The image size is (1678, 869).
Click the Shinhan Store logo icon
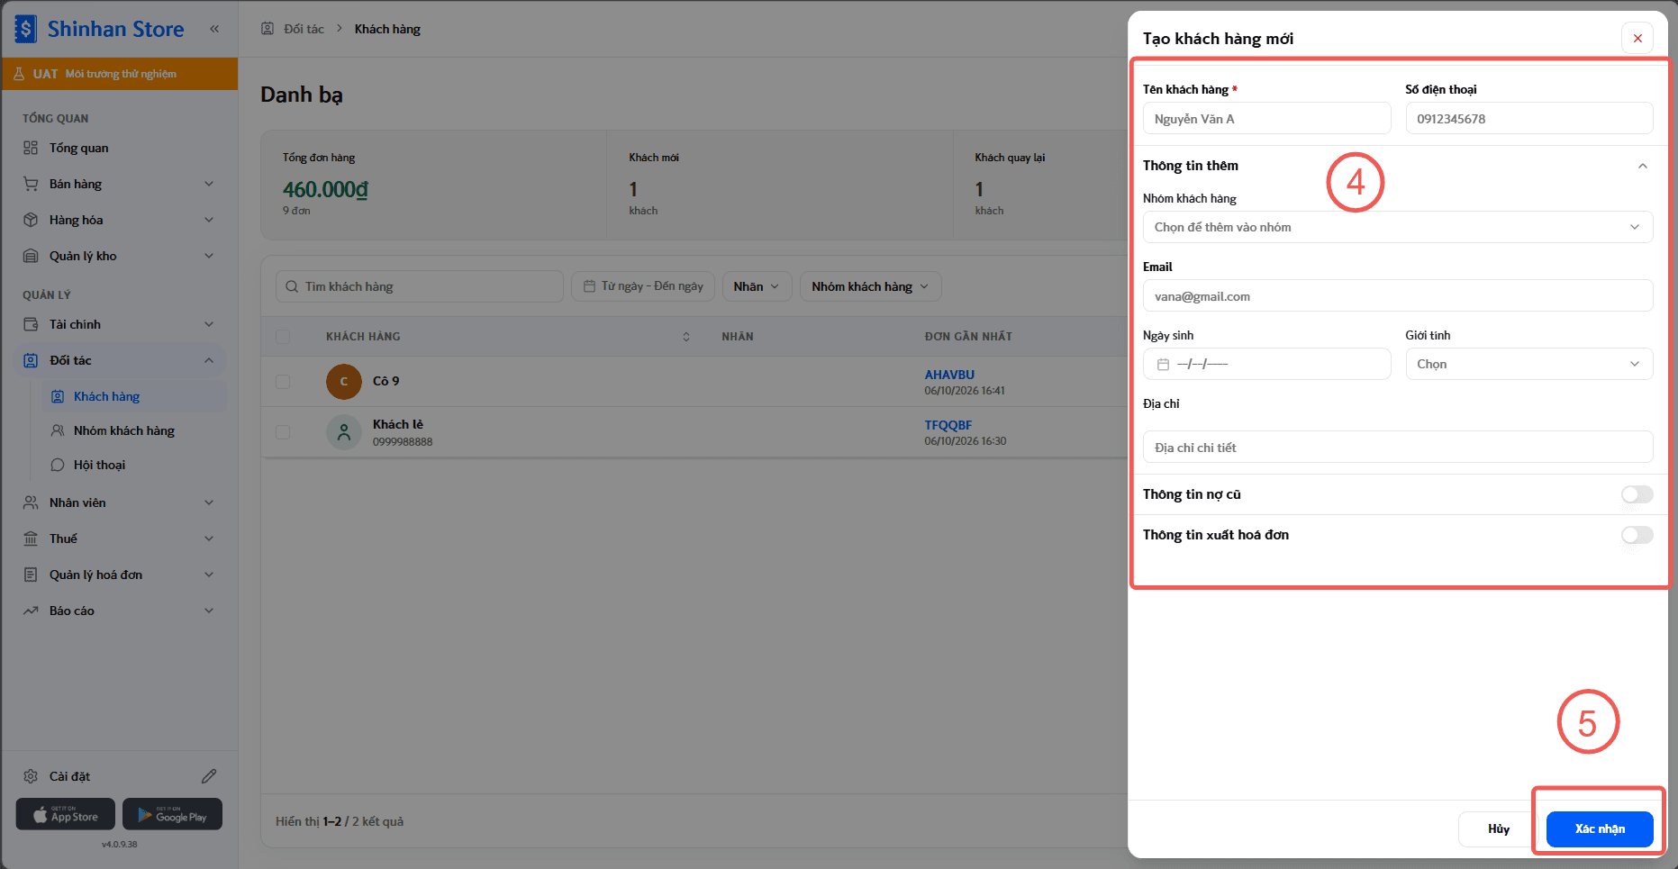(x=25, y=29)
